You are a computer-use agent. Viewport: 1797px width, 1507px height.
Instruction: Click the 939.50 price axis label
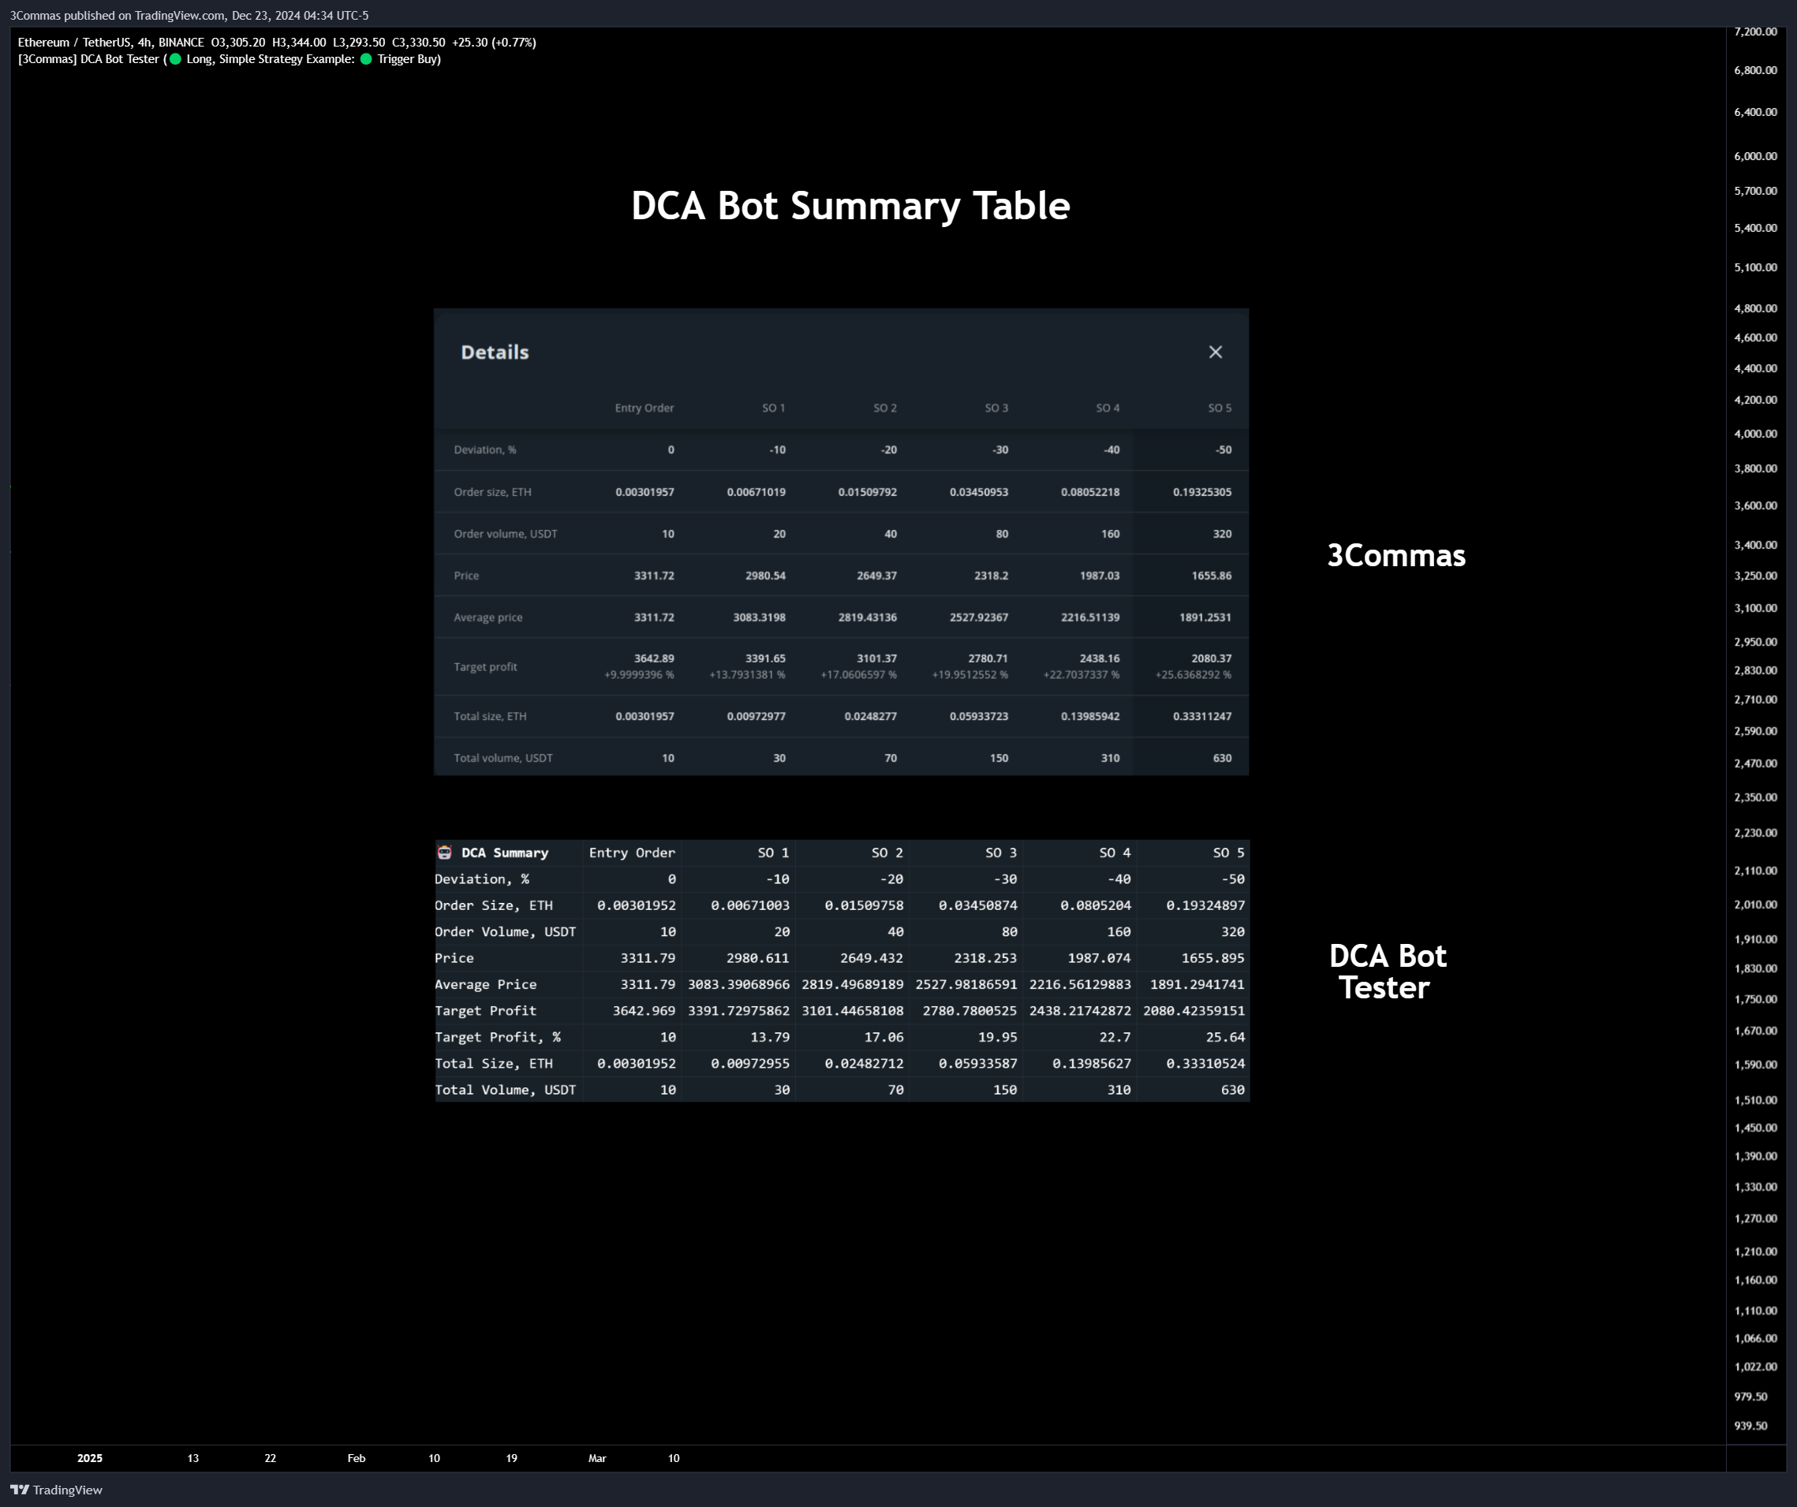tap(1750, 1426)
